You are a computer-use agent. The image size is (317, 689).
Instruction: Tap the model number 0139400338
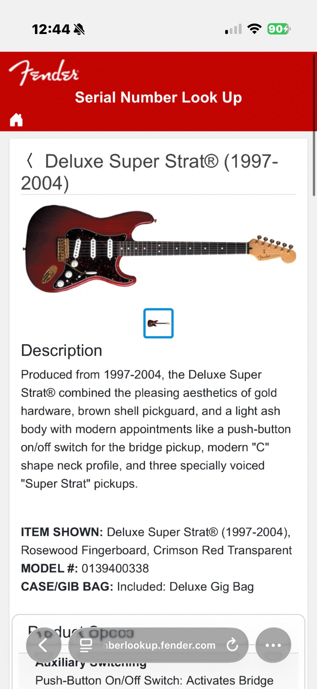(115, 568)
